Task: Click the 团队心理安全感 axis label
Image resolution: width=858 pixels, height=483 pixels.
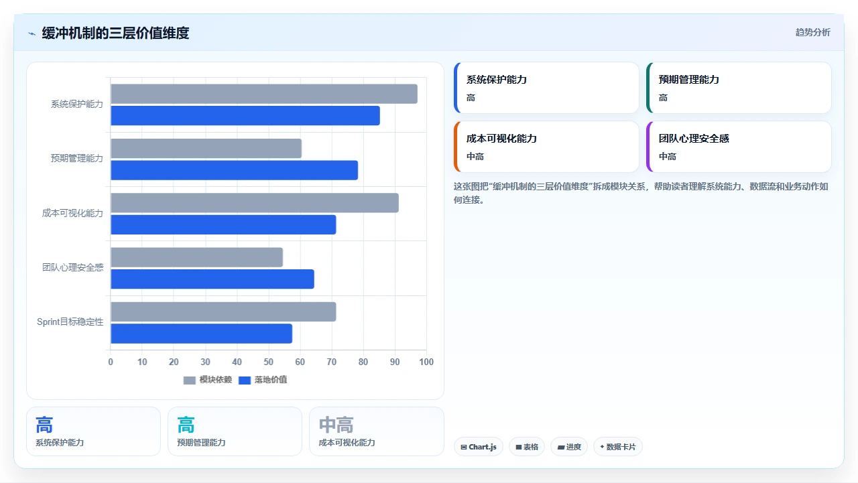Action: click(x=73, y=267)
